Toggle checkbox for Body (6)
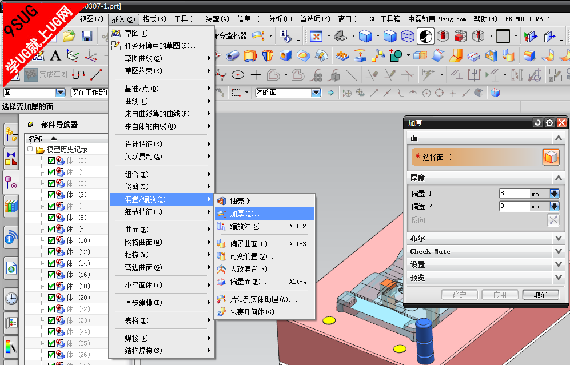Viewport: 570px width, 365px height. pos(51,218)
